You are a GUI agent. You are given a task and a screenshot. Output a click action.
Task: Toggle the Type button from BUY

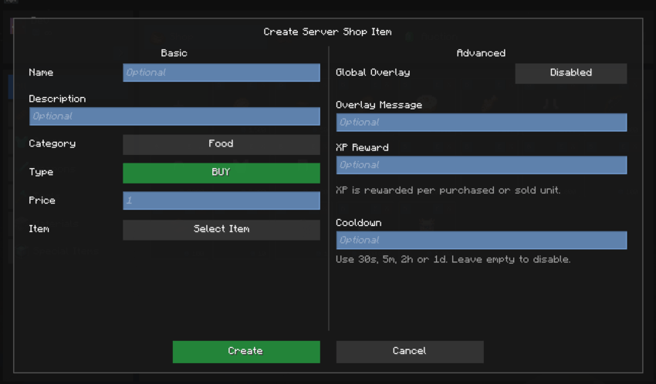coord(221,173)
